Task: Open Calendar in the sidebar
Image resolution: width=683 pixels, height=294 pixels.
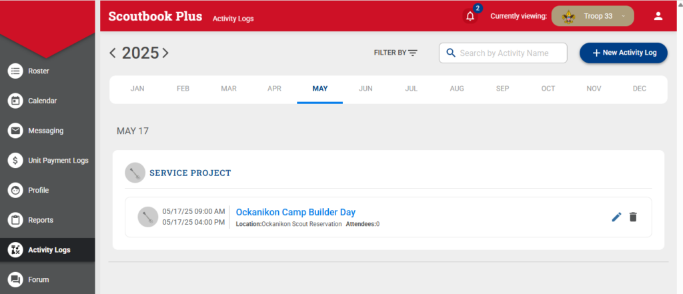Action: click(41, 101)
